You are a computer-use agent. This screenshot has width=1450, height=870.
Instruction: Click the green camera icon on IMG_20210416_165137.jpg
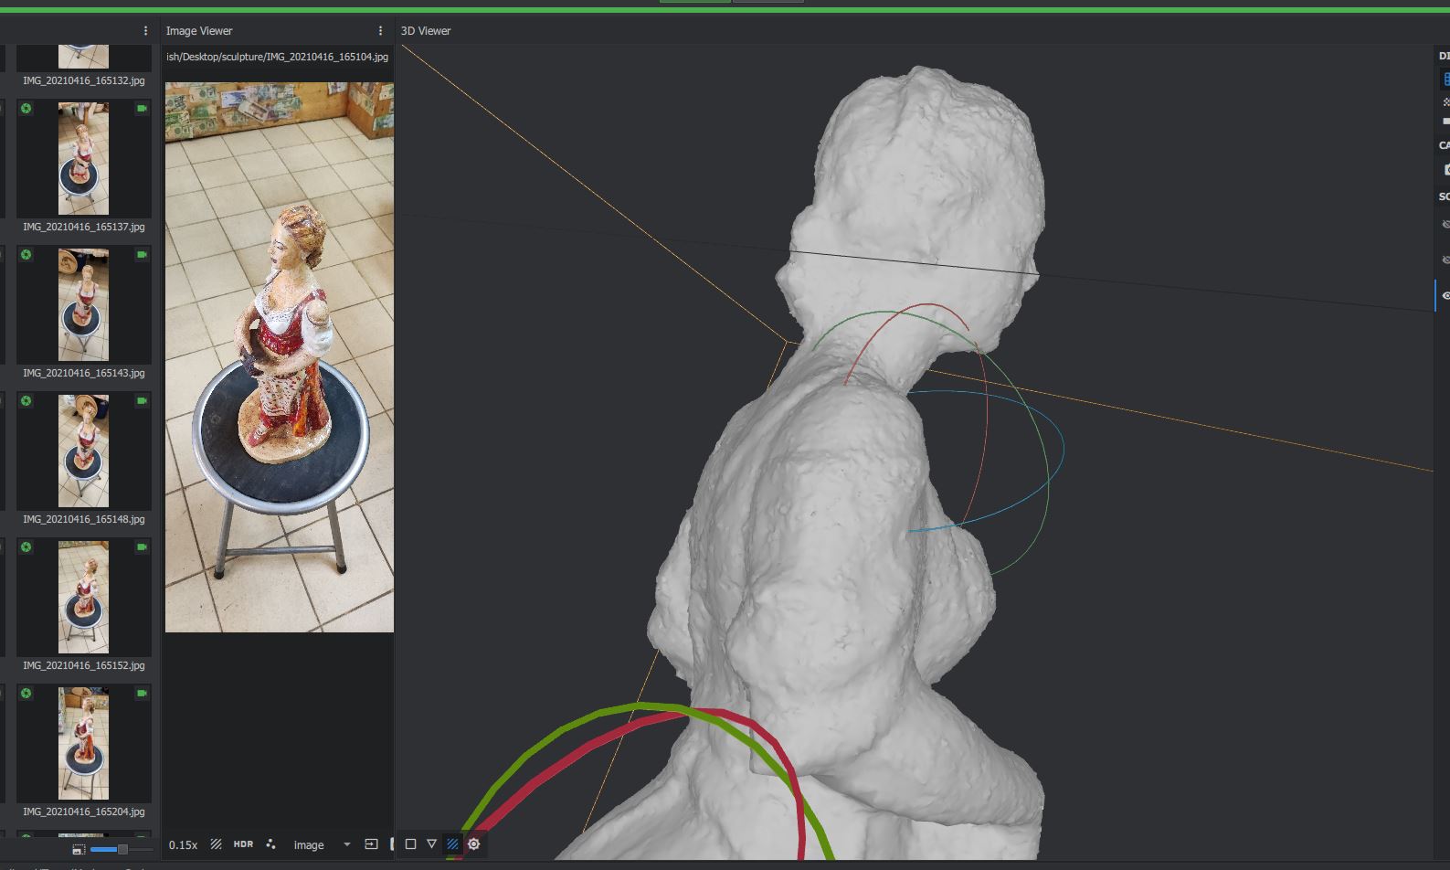(x=142, y=108)
